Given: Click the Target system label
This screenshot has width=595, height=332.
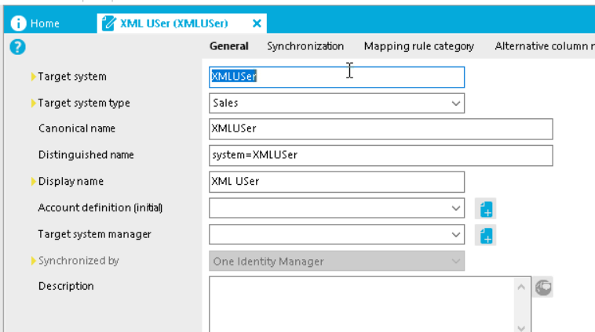Looking at the screenshot, I should [x=72, y=77].
